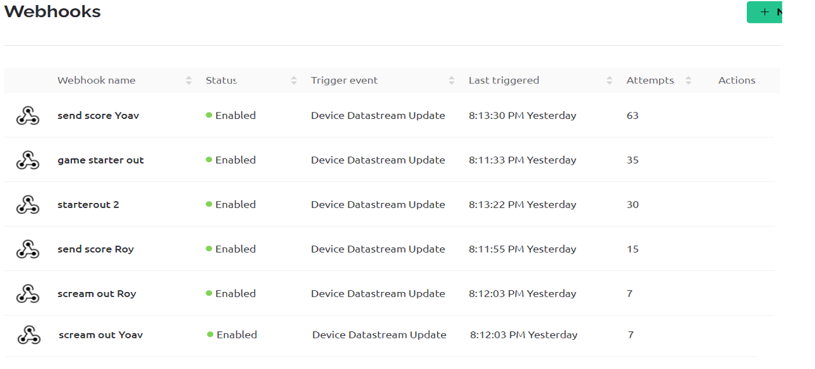
Task: Open the starterout 2 webhook
Action: 88,205
